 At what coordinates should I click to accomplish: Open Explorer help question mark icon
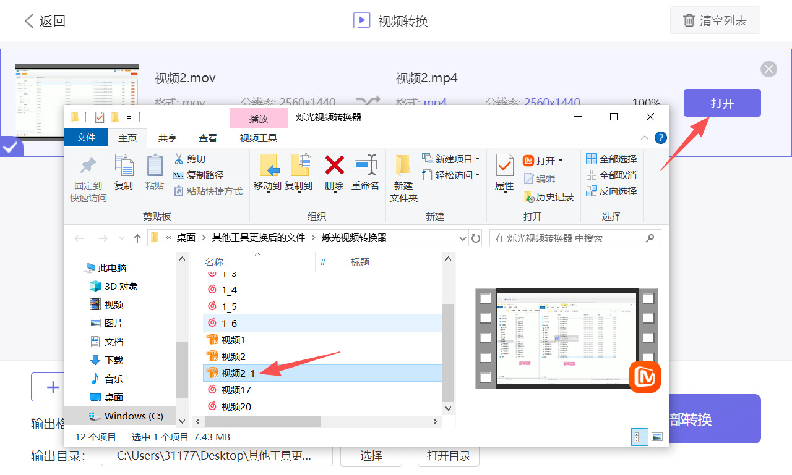tap(660, 138)
